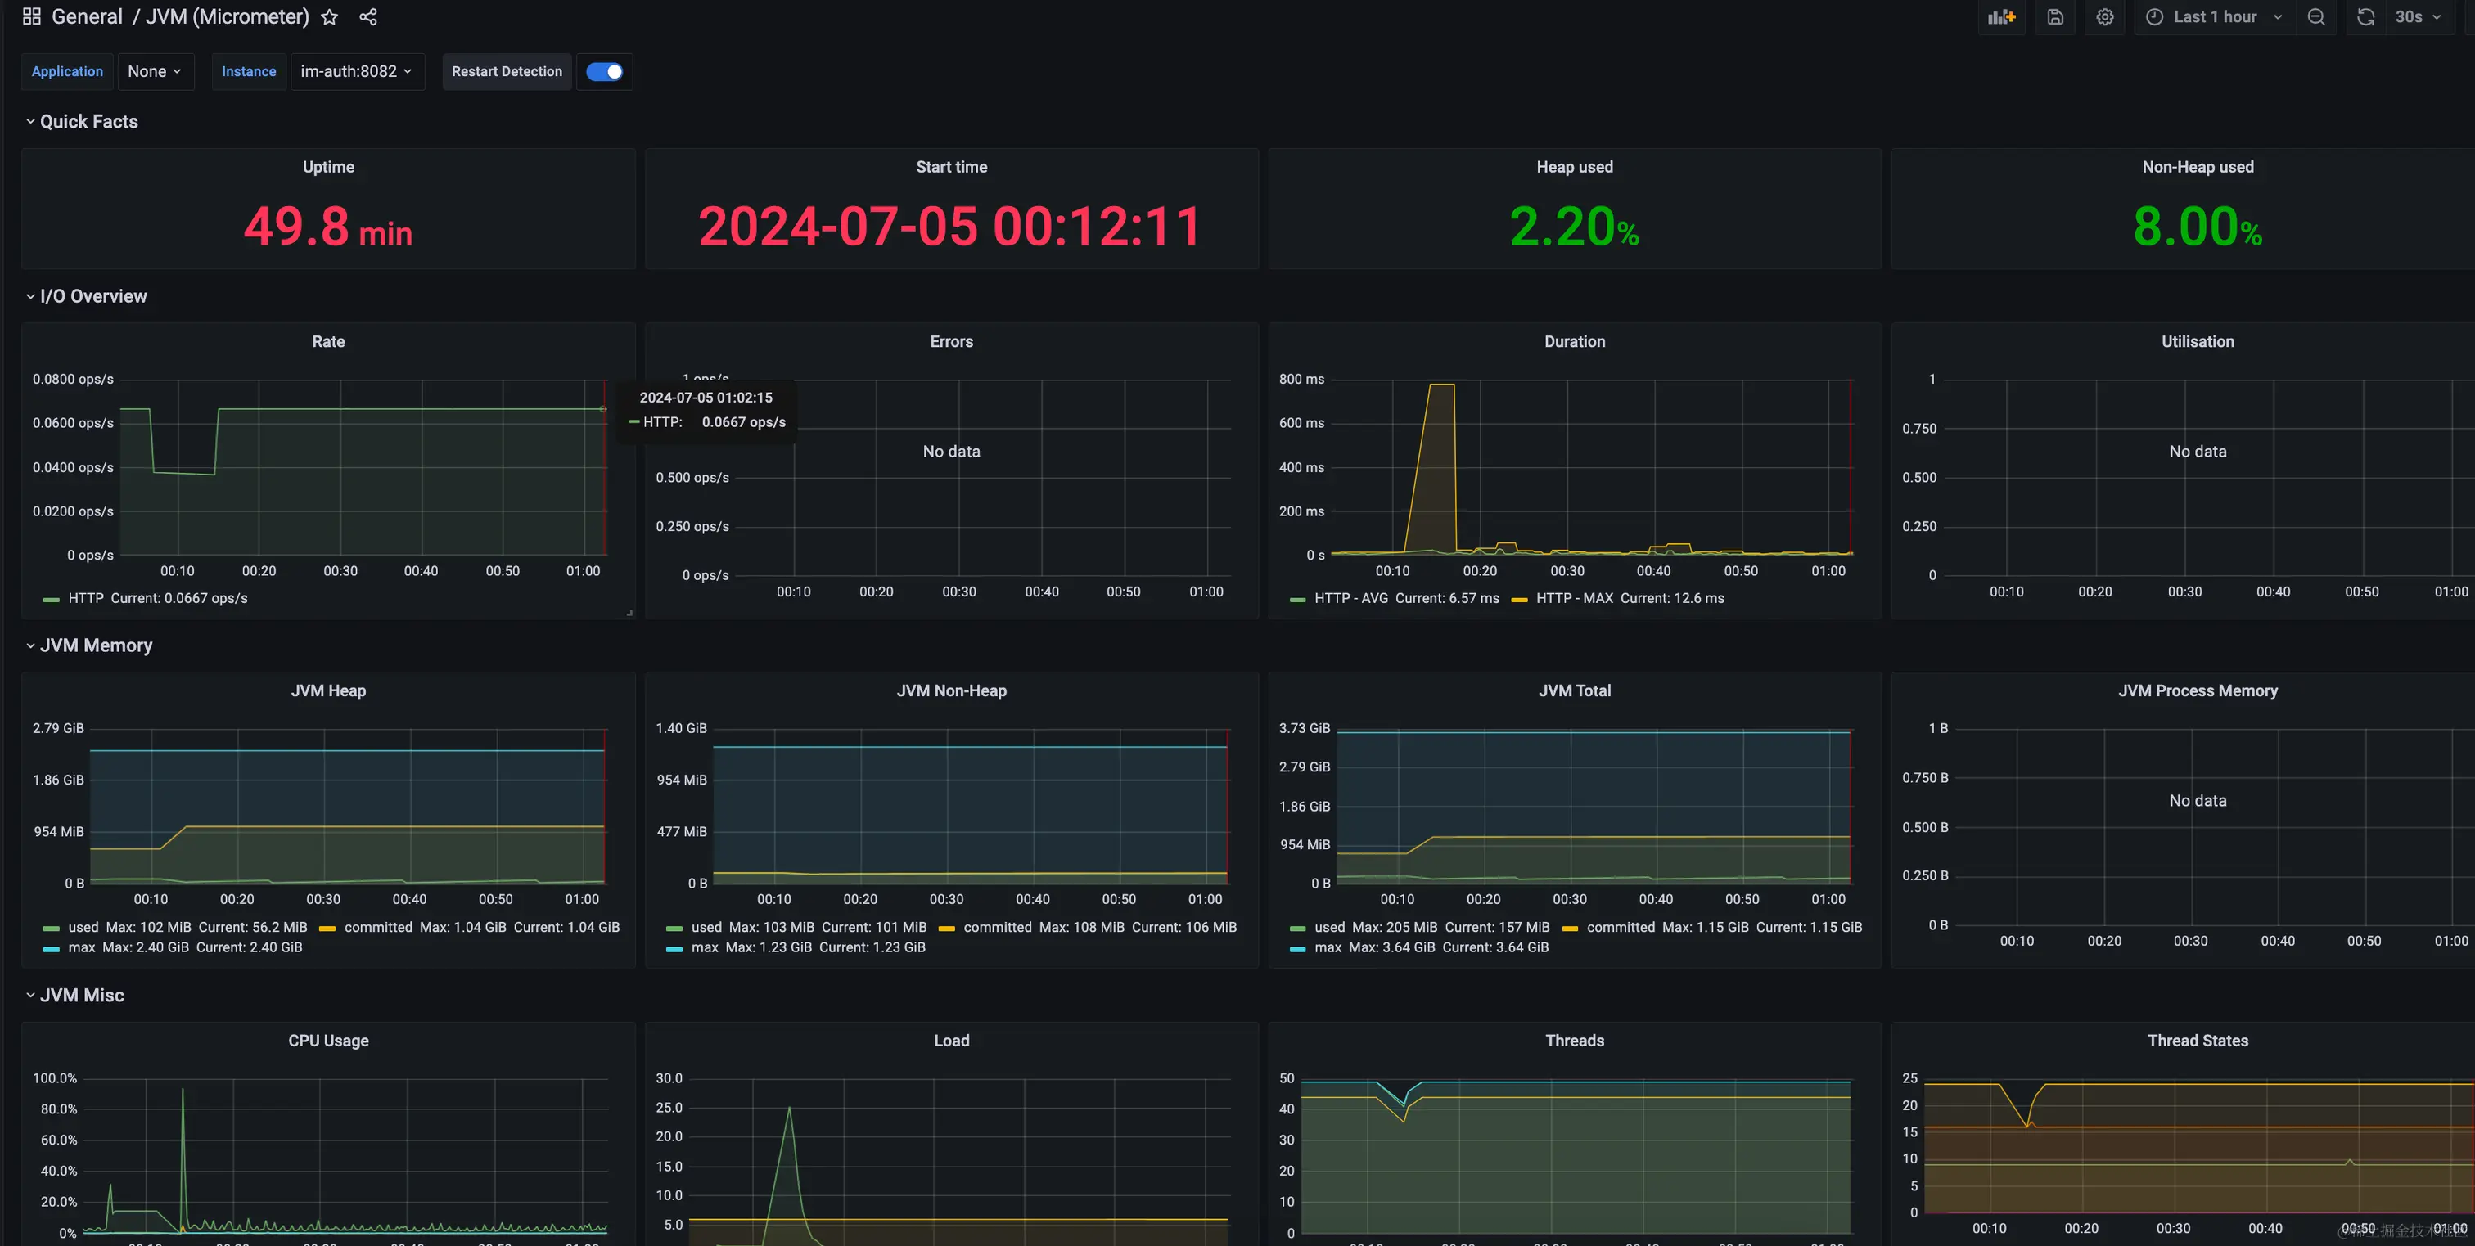Collapse the JVM Memory row
Screen dimensions: 2475x1246
95,645
